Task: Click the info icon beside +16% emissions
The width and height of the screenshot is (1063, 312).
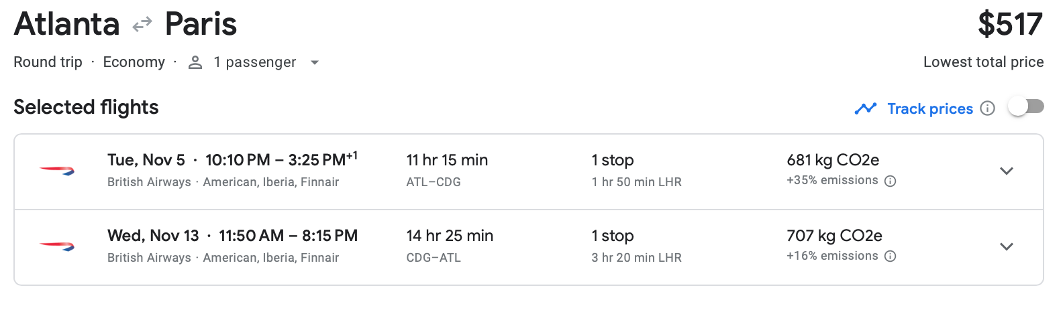Action: (x=891, y=256)
